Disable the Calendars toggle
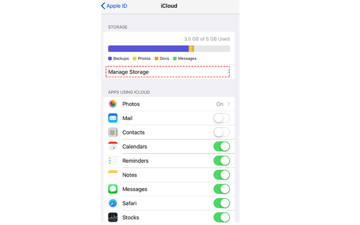 pyautogui.click(x=221, y=147)
